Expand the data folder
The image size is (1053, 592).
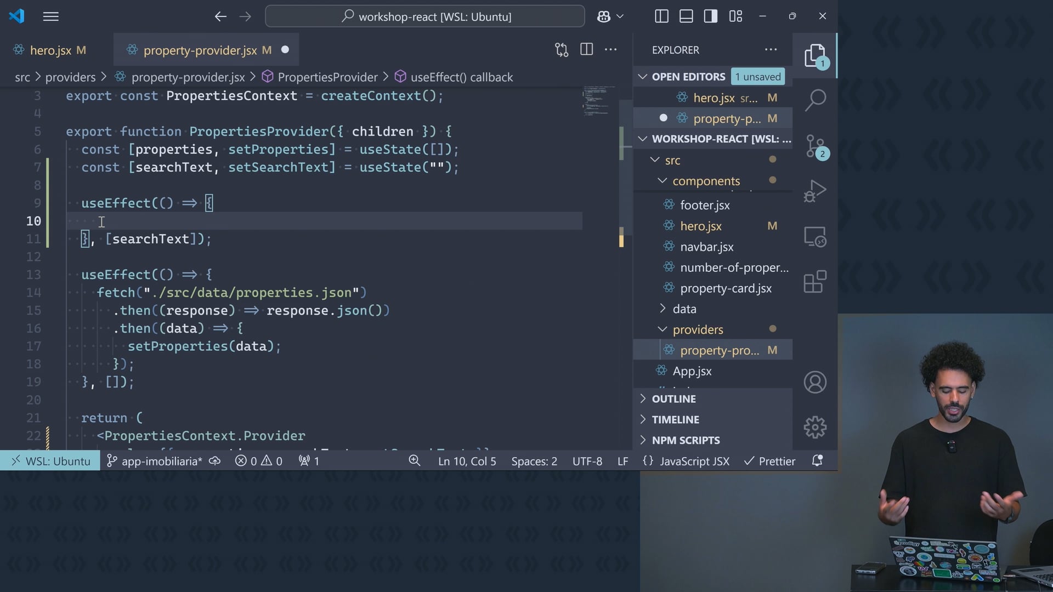coord(684,309)
